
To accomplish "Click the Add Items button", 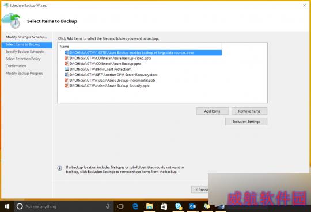I will point(212,111).
